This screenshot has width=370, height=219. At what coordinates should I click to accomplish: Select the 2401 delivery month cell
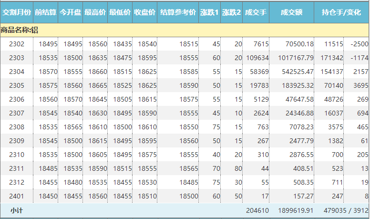17,196
